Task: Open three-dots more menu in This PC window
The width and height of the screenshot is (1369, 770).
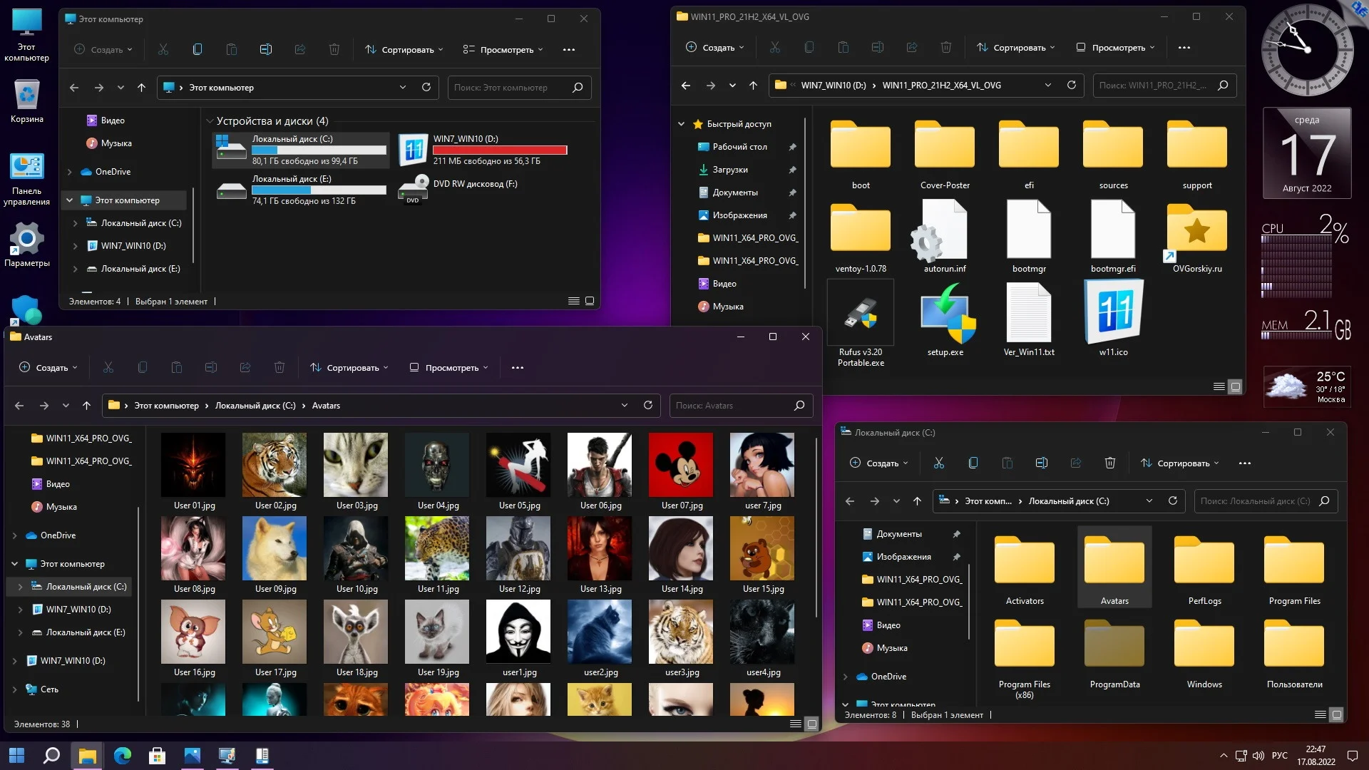Action: tap(569, 49)
